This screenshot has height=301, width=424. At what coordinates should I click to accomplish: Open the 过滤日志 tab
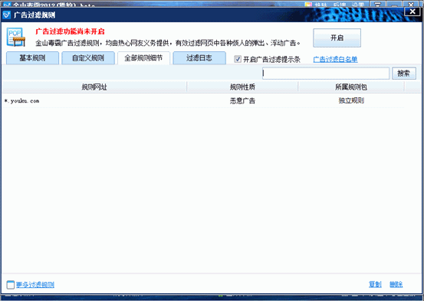pos(199,57)
